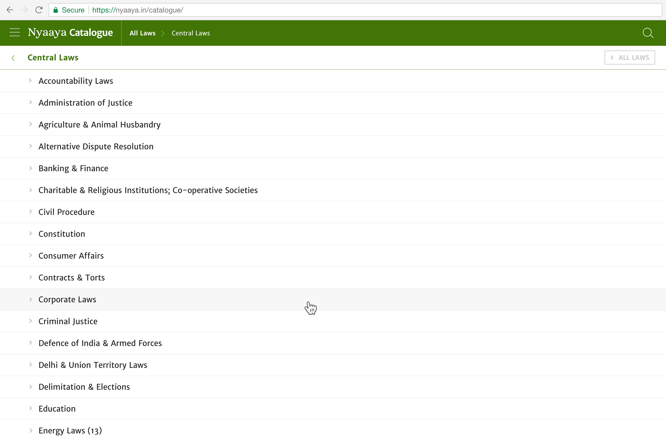Open the Constitution category link
The width and height of the screenshot is (666, 436).
[62, 234]
